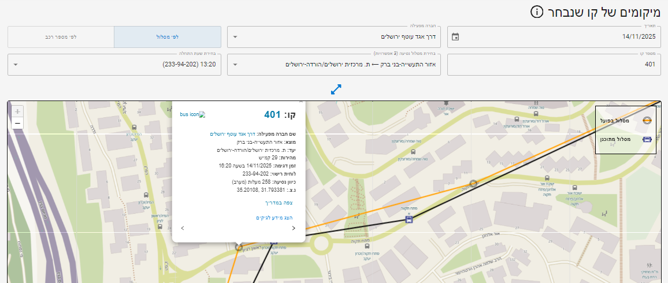Click the date field showing 14/11/2025

(554, 37)
